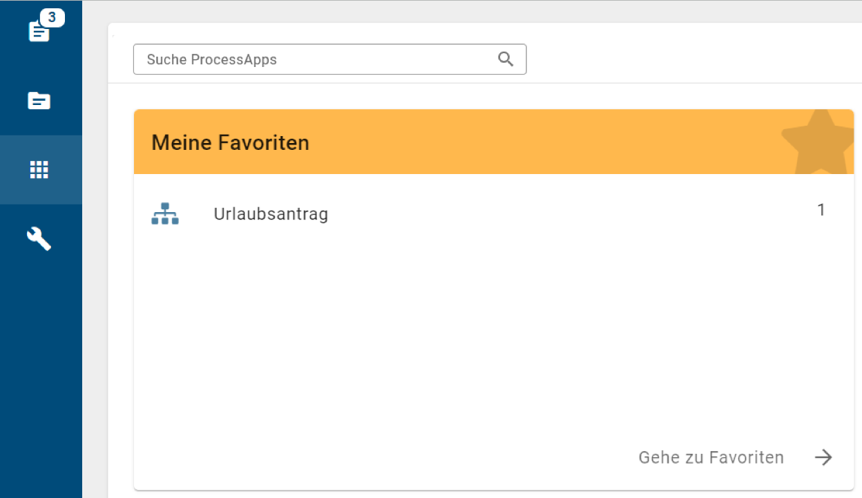Open the documents folder icon in sidebar
862x498 pixels.
pos(38,100)
